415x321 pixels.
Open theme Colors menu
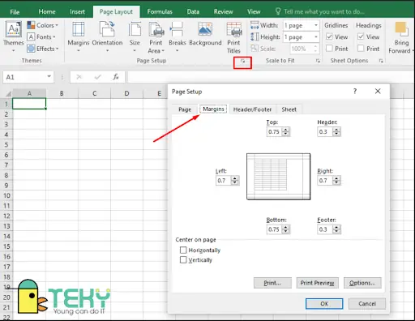point(42,25)
